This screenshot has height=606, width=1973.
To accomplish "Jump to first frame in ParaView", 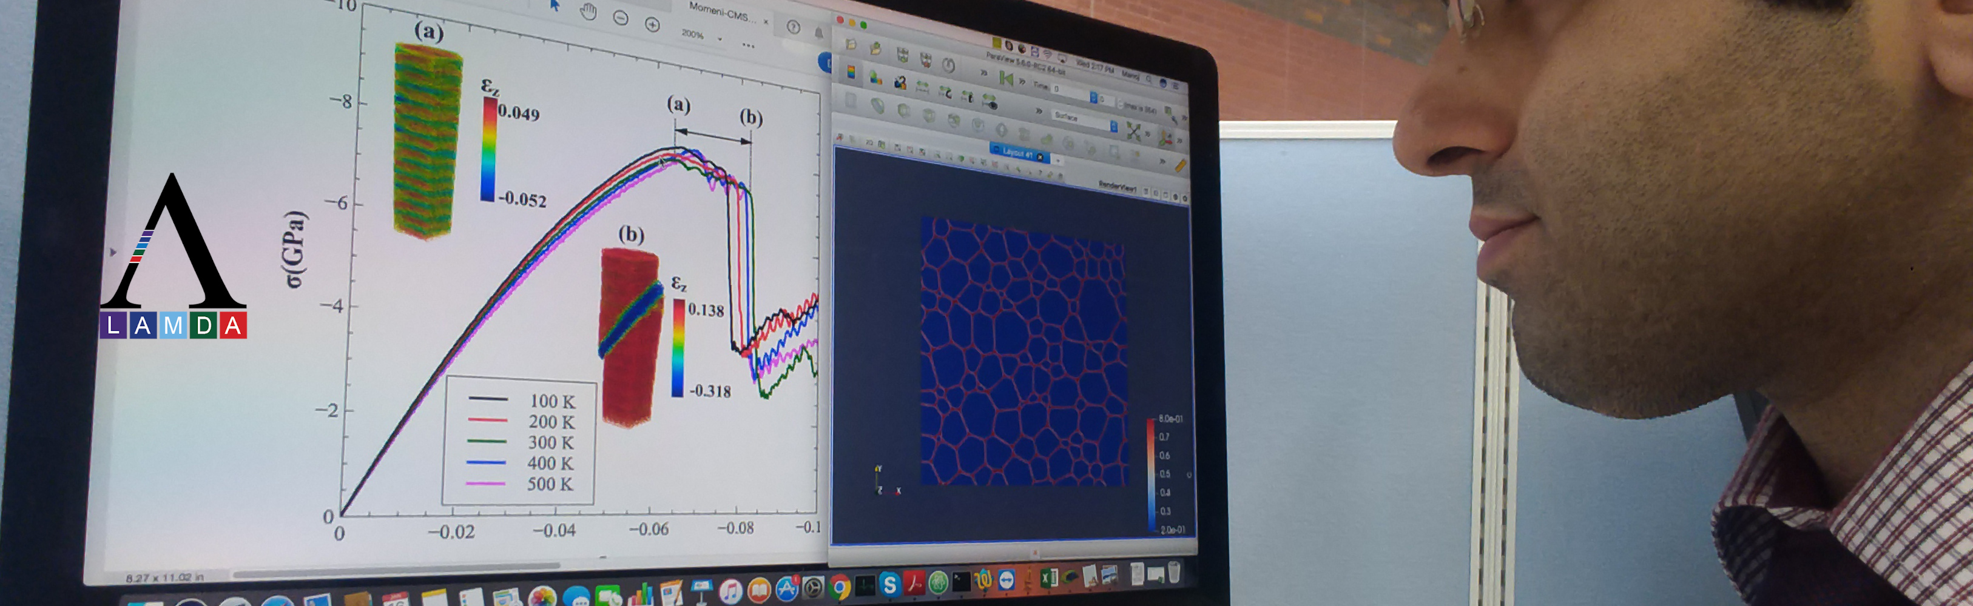I will point(1006,78).
